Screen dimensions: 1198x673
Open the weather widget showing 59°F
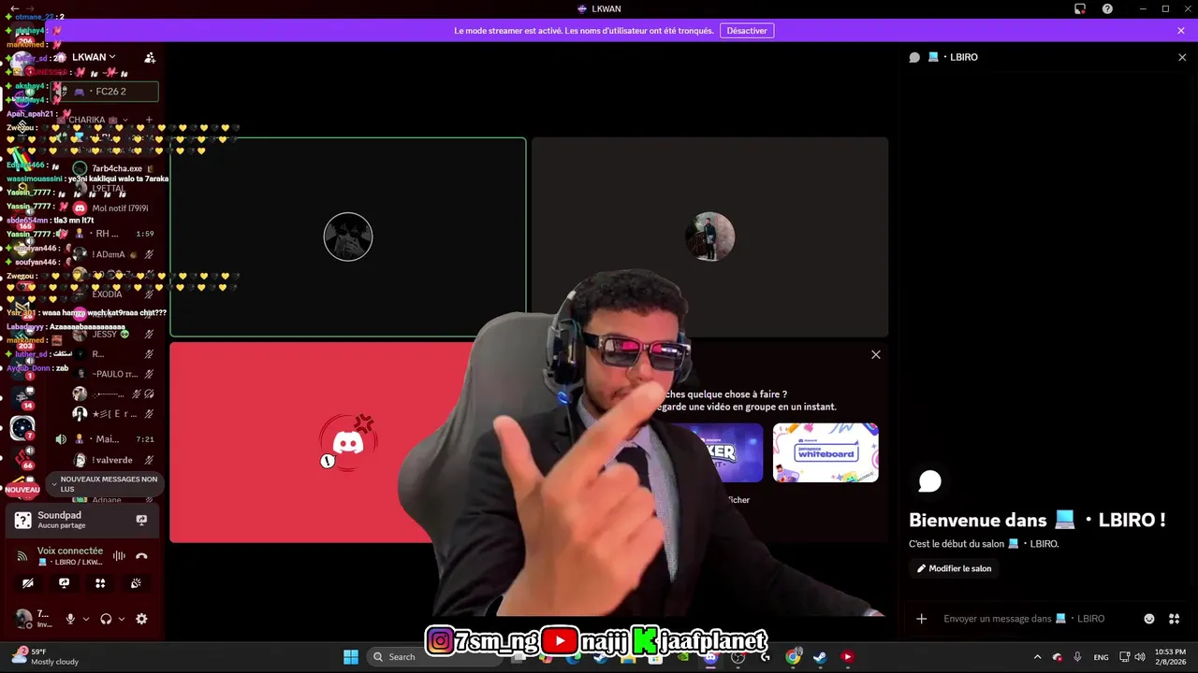pos(44,656)
